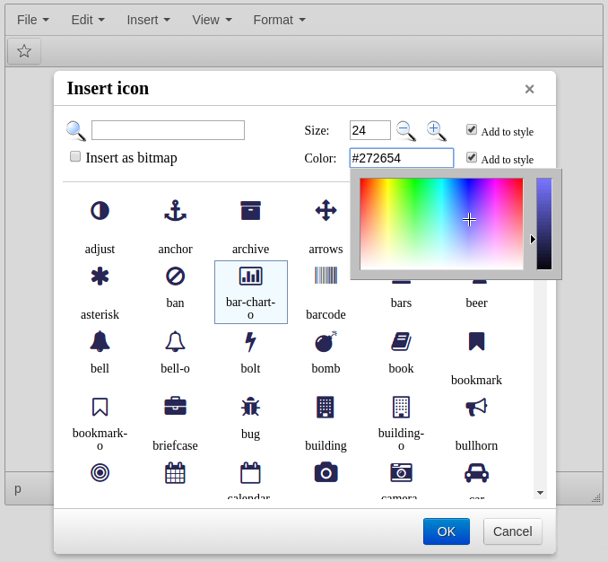Pick the bar-chart-o icon
This screenshot has width=608, height=562.
click(250, 277)
